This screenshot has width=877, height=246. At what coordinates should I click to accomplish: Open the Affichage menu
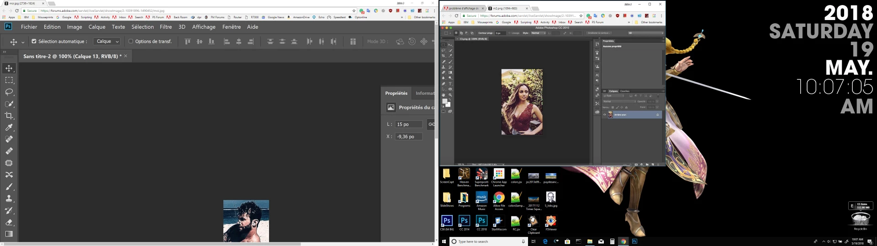tap(204, 27)
